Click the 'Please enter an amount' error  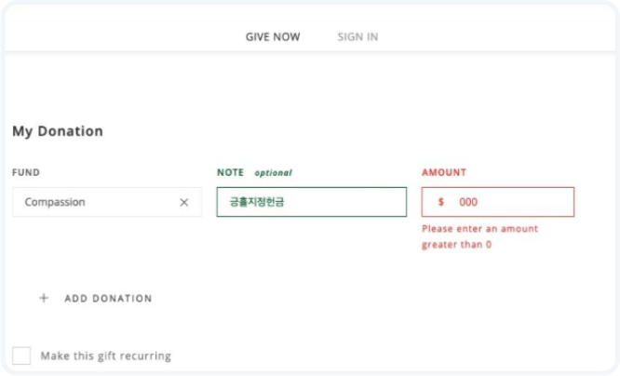tap(479, 229)
